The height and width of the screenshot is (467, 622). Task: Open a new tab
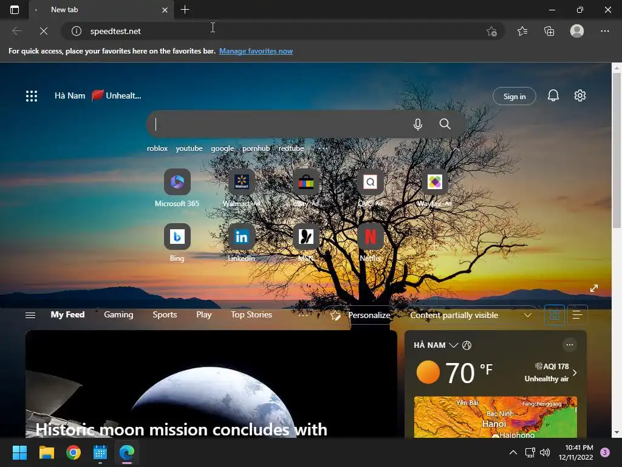185,10
